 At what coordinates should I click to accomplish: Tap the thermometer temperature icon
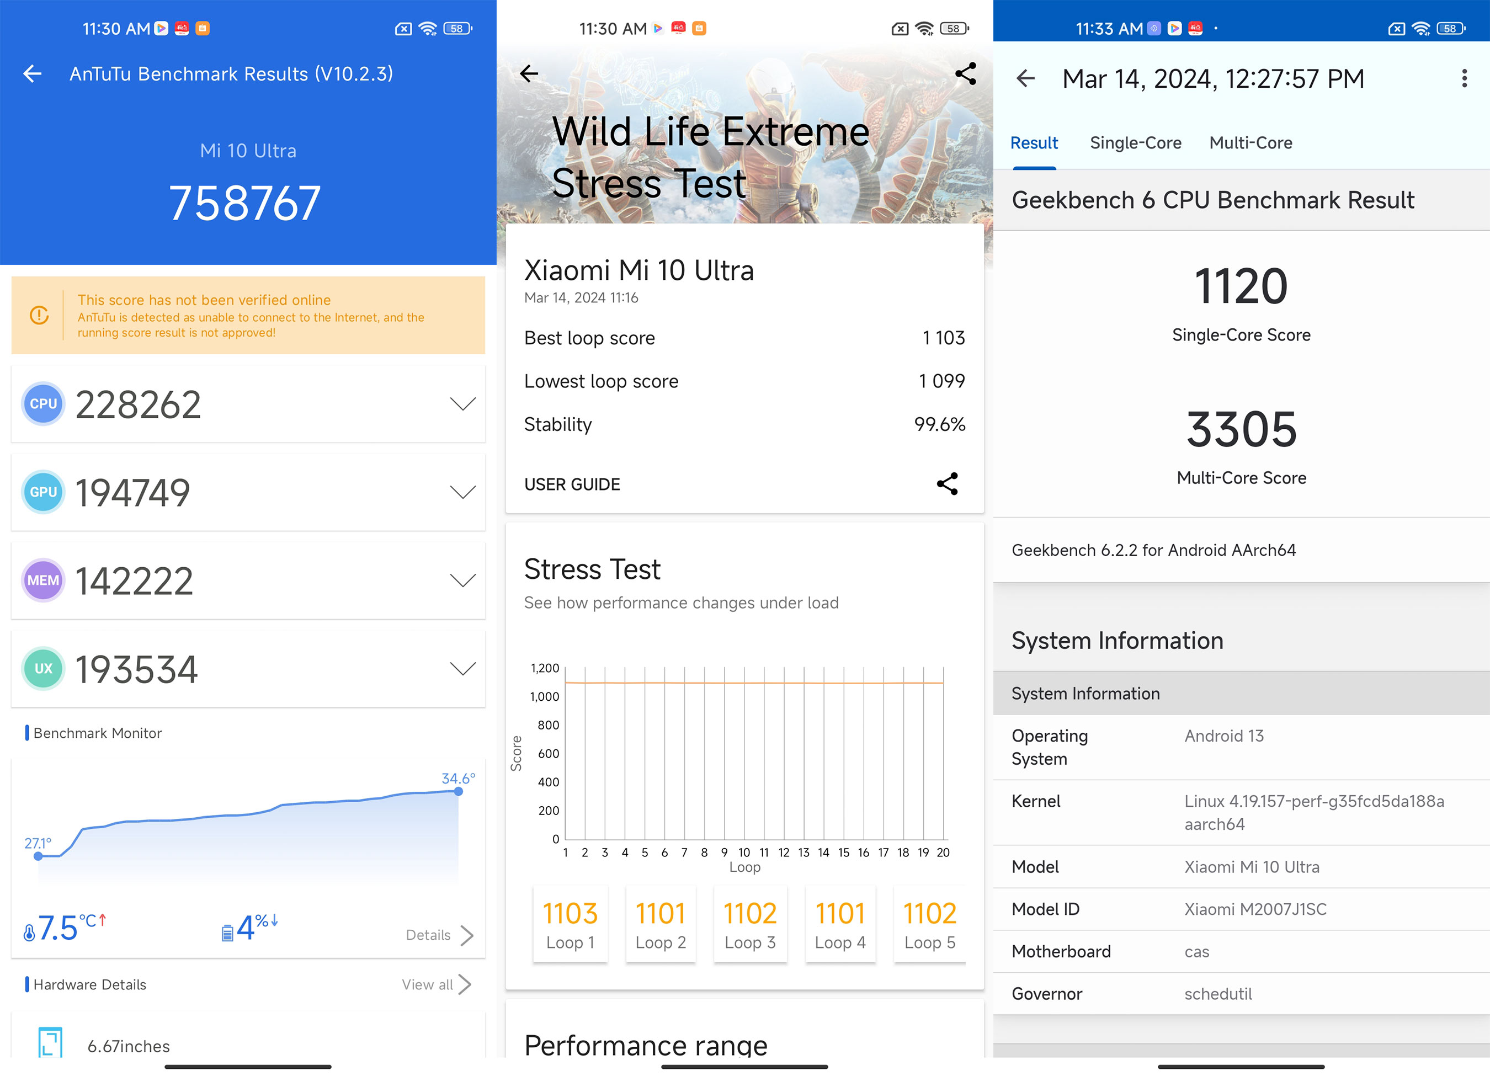(x=29, y=933)
